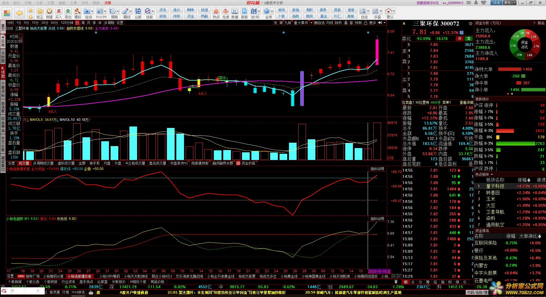Select the 换手率 volume sub-tab
The width and height of the screenshot is (546, 297).
point(95,163)
